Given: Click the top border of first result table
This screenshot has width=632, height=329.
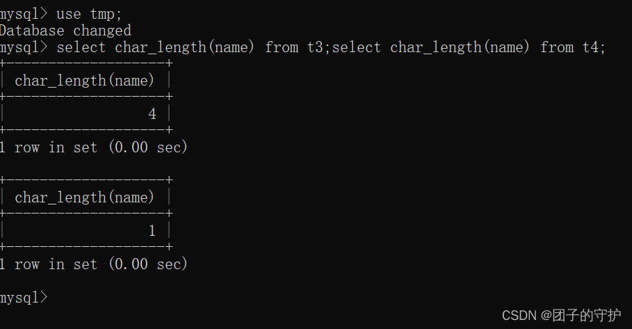Looking at the screenshot, I should [x=86, y=63].
